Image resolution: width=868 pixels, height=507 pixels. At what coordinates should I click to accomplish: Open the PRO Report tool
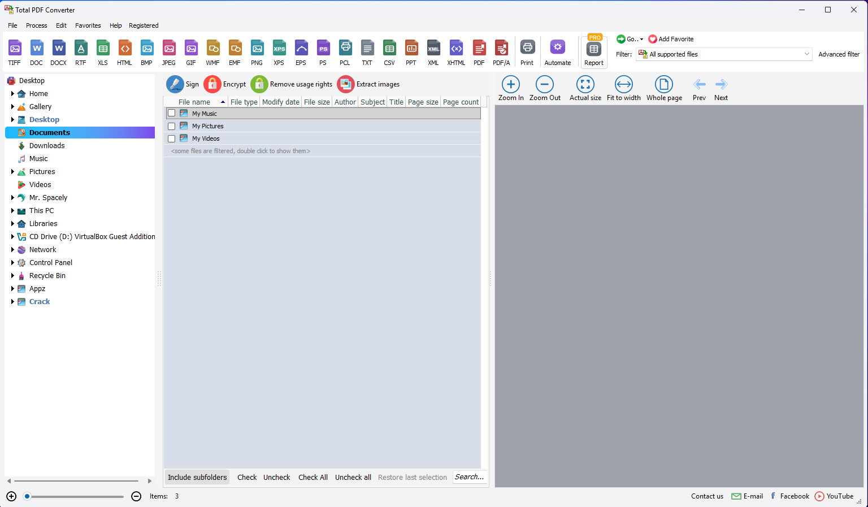[594, 52]
